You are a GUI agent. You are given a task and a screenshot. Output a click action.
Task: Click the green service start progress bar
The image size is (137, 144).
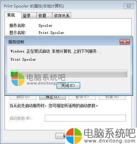tap(69, 74)
